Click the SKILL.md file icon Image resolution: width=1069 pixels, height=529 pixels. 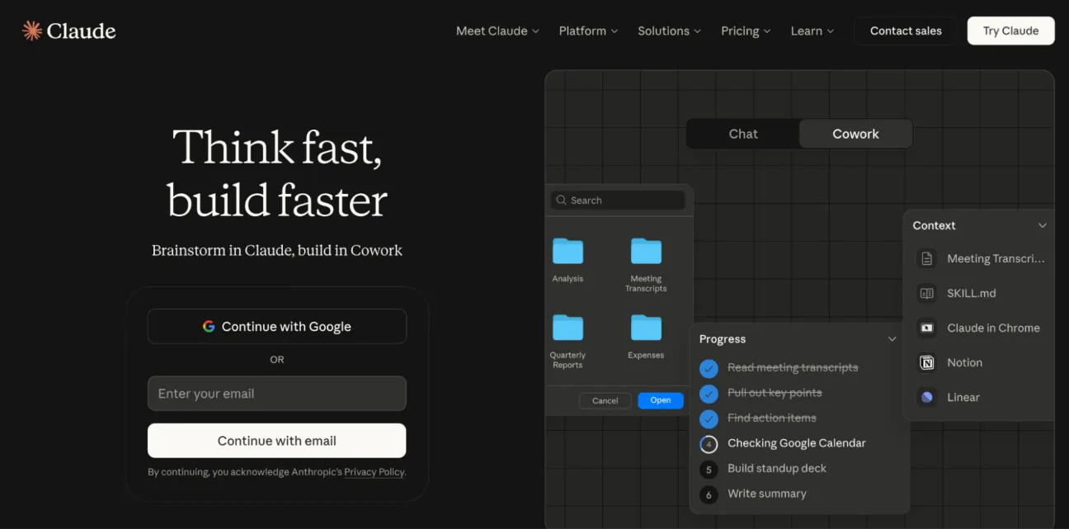927,293
